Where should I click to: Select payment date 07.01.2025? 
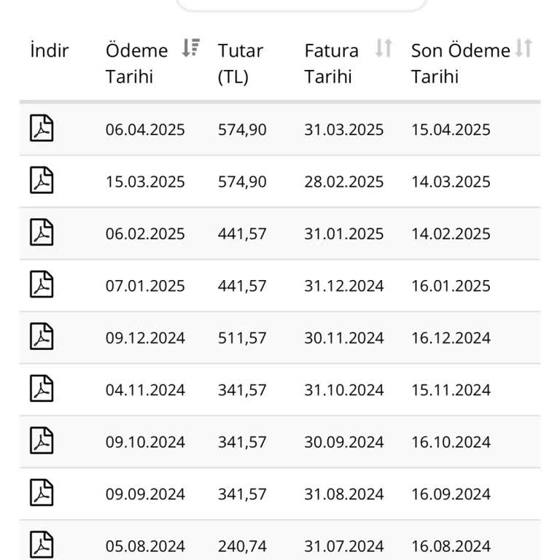[x=145, y=286]
